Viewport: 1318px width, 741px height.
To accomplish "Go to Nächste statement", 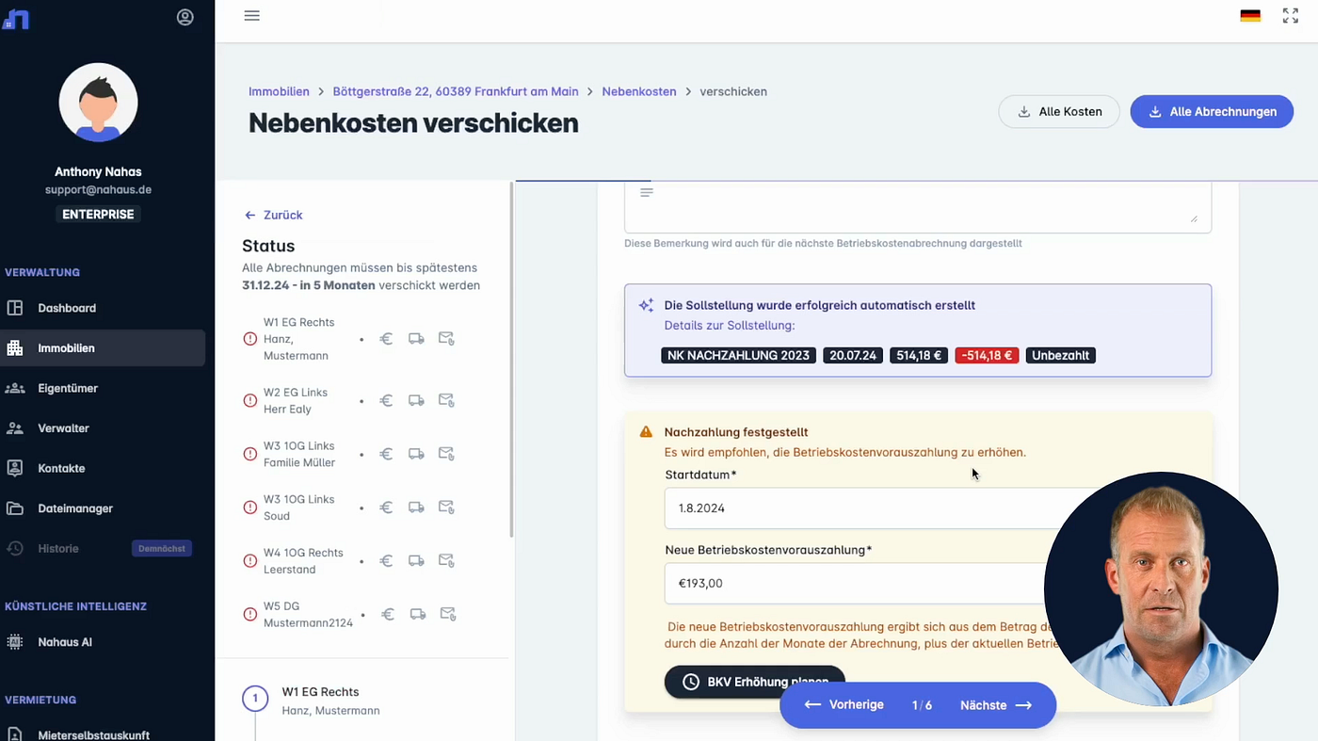I will (996, 705).
